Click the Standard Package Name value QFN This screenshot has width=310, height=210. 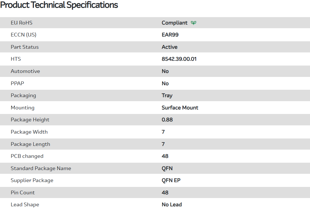coord(167,168)
